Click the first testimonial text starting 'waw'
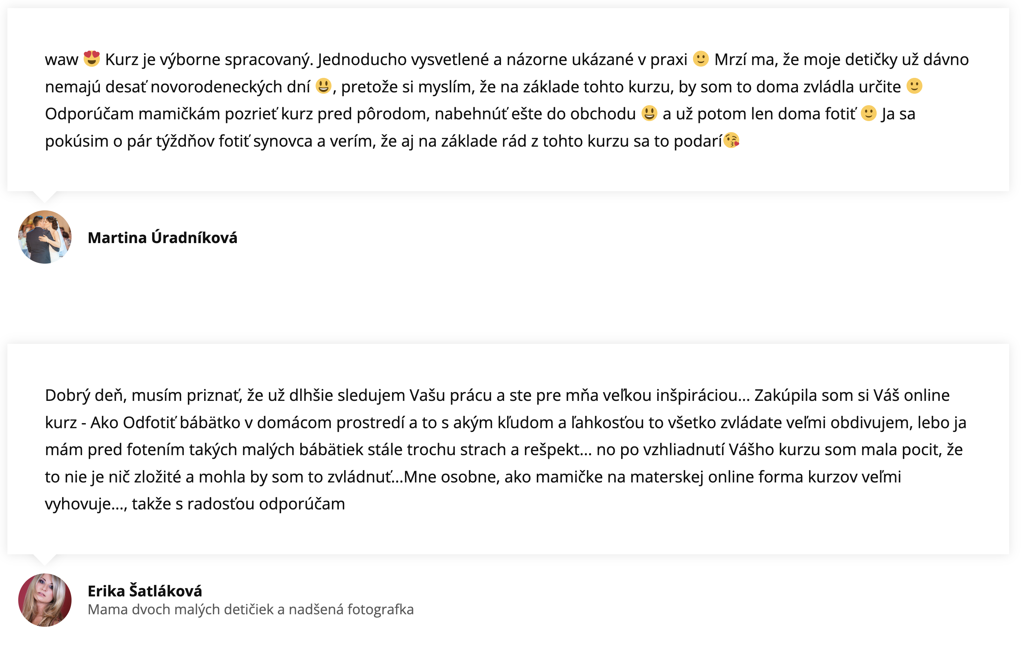 [507, 100]
